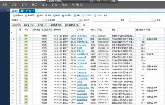Click the 地址 column header
165x105 pixels.
(x=123, y=30)
